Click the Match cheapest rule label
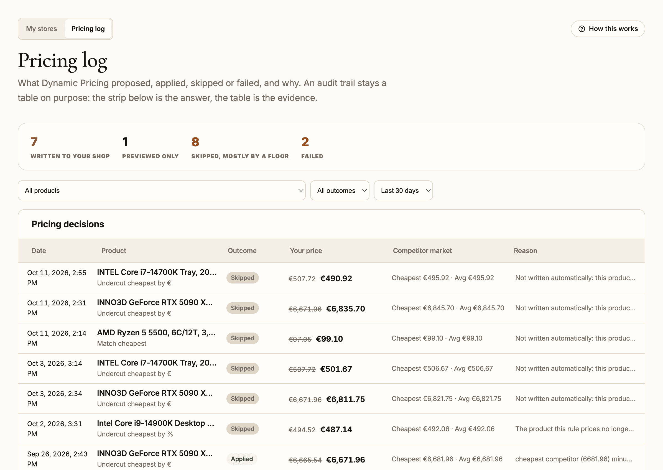This screenshot has height=470, width=663. (122, 344)
